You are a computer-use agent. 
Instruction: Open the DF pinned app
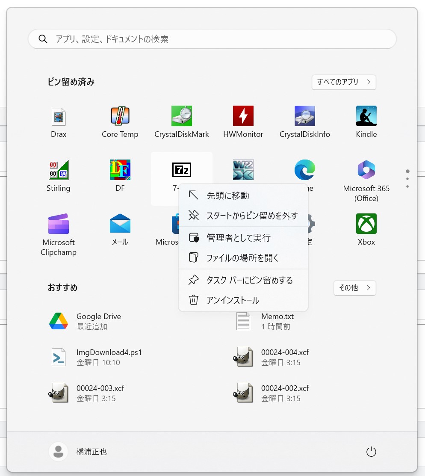pos(120,176)
